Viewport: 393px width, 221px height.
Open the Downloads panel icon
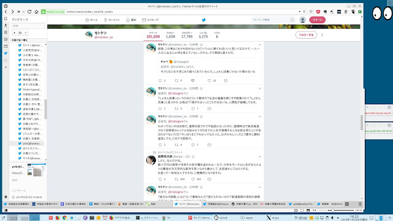(x=6, y=25)
